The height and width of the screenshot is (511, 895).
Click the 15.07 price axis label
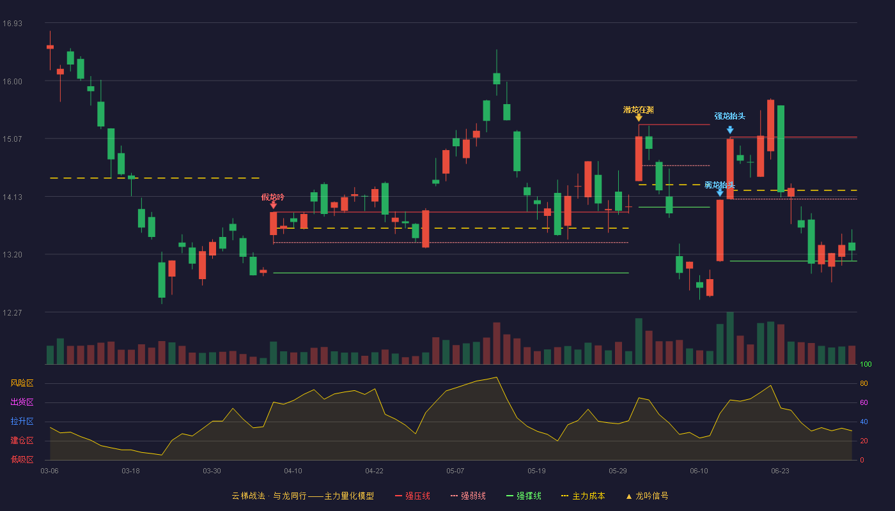[12, 139]
